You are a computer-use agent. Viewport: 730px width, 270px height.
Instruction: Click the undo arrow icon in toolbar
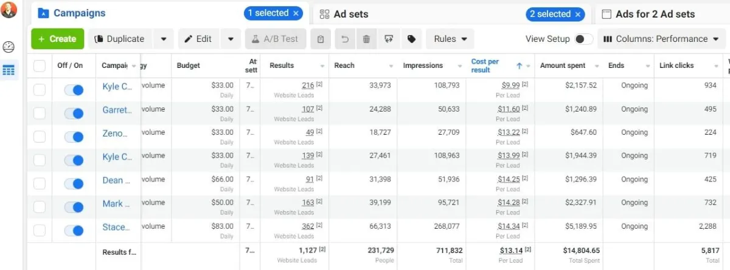click(x=345, y=39)
